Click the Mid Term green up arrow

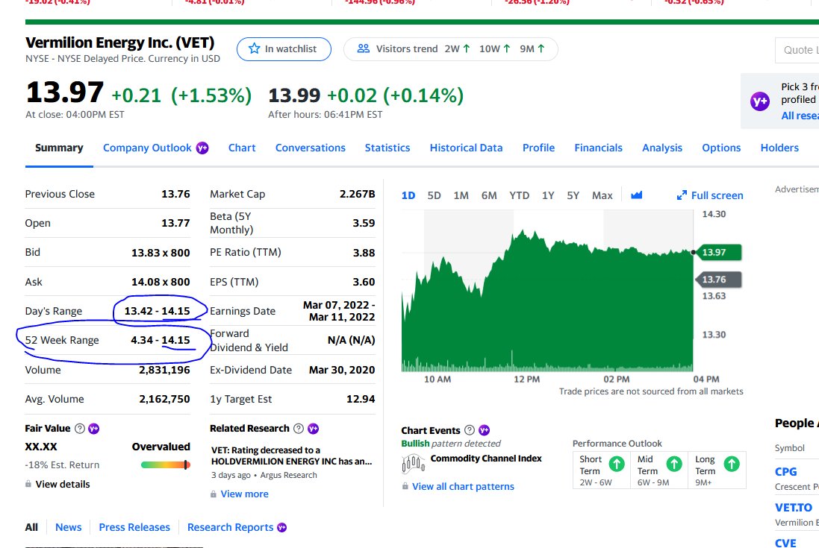tap(674, 464)
